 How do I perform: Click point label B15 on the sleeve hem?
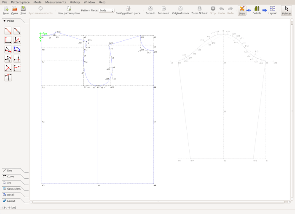(255, 161)
